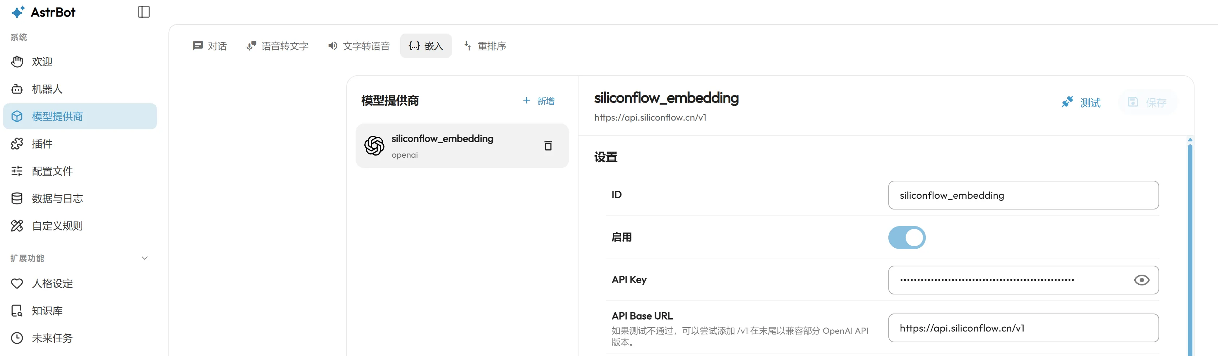Click the settings panel vertical scrollbar
The width and height of the screenshot is (1218, 356).
[1190, 250]
